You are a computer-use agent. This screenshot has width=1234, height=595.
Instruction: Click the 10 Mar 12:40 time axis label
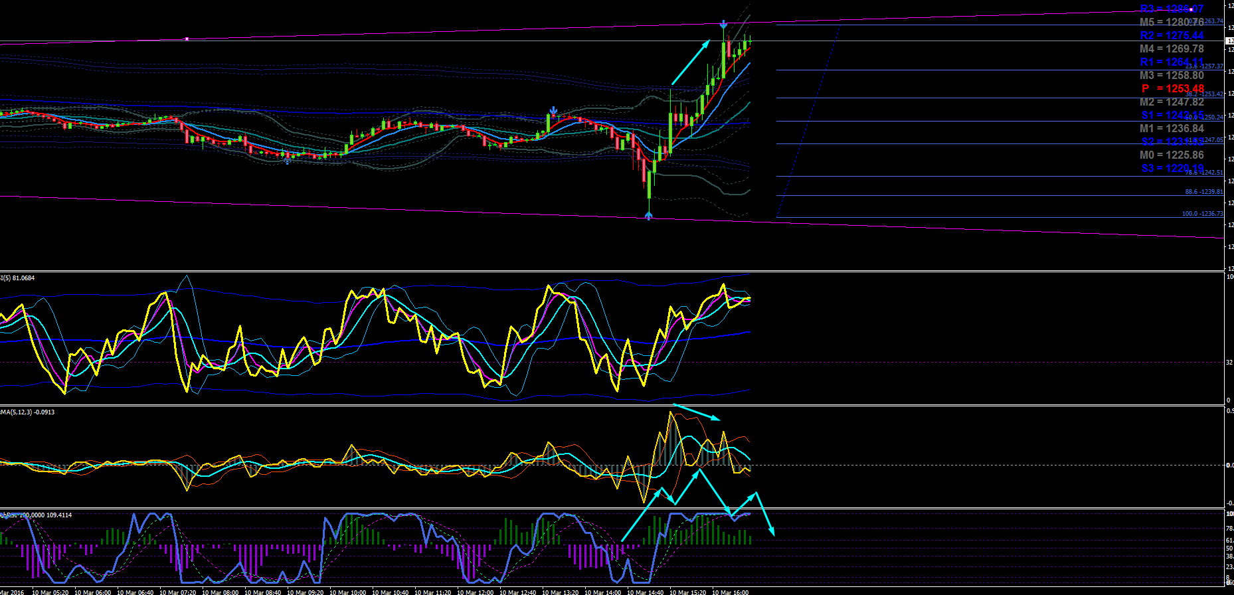(x=517, y=592)
